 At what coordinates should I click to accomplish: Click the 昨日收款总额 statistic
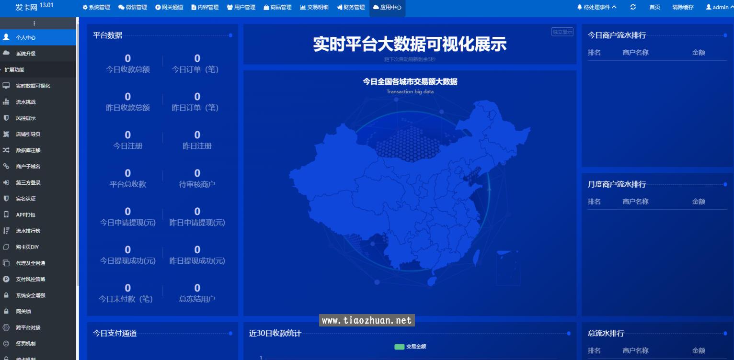click(127, 102)
